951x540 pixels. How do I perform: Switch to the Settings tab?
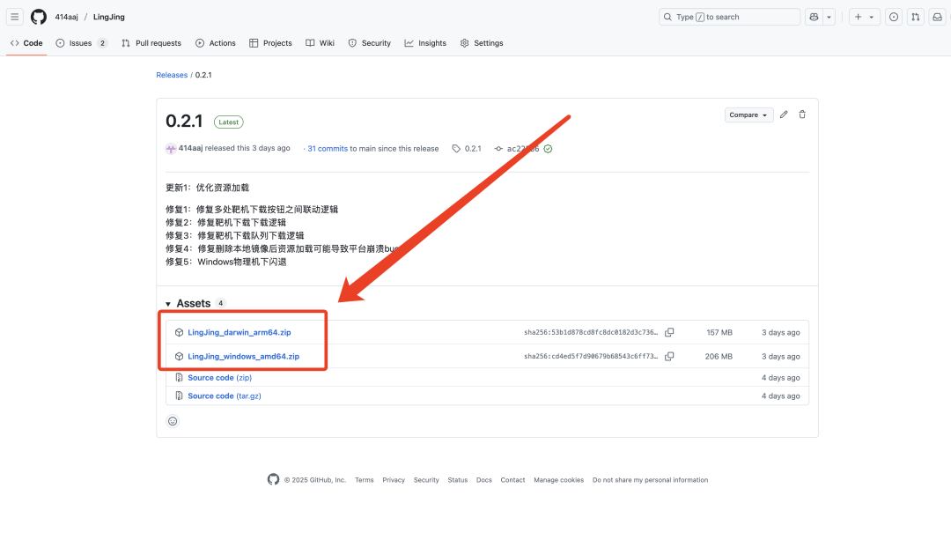(482, 43)
